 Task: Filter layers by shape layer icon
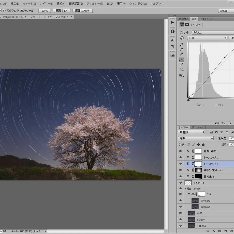pyautogui.click(x=227, y=132)
